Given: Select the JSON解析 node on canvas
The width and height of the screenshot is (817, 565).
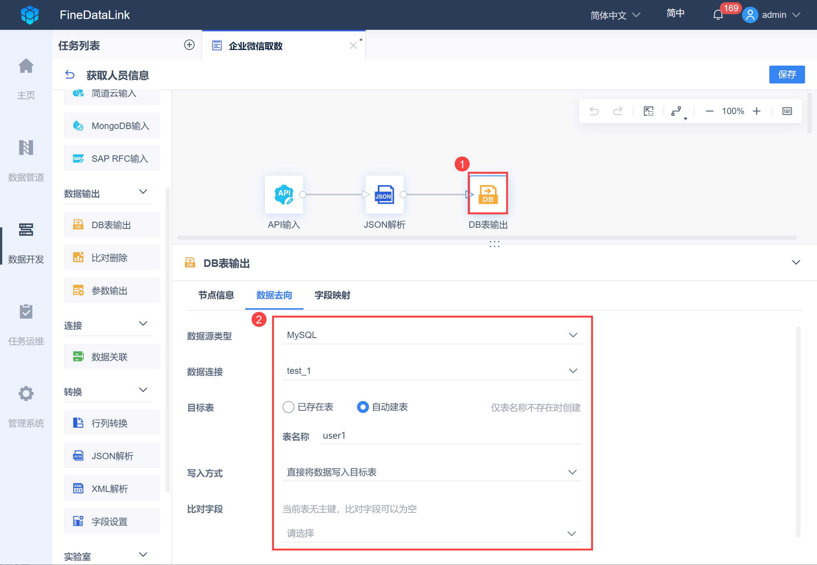Looking at the screenshot, I should click(x=384, y=195).
